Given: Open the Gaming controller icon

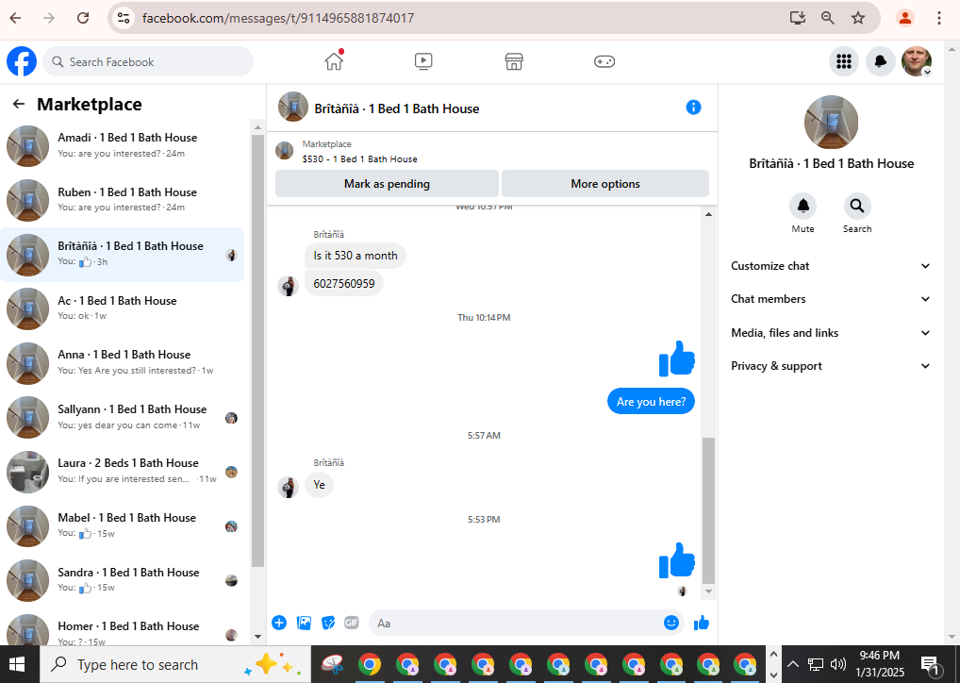Looking at the screenshot, I should [604, 61].
